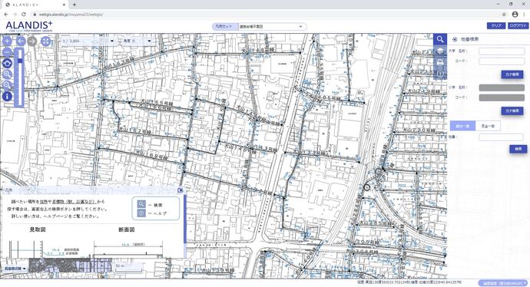Focus the 地番 input field
This screenshot has width=530, height=287.
coord(501,137)
